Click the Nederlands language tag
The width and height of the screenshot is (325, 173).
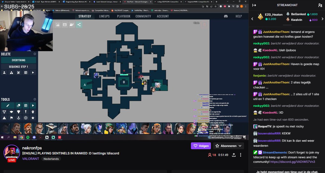click(51, 159)
